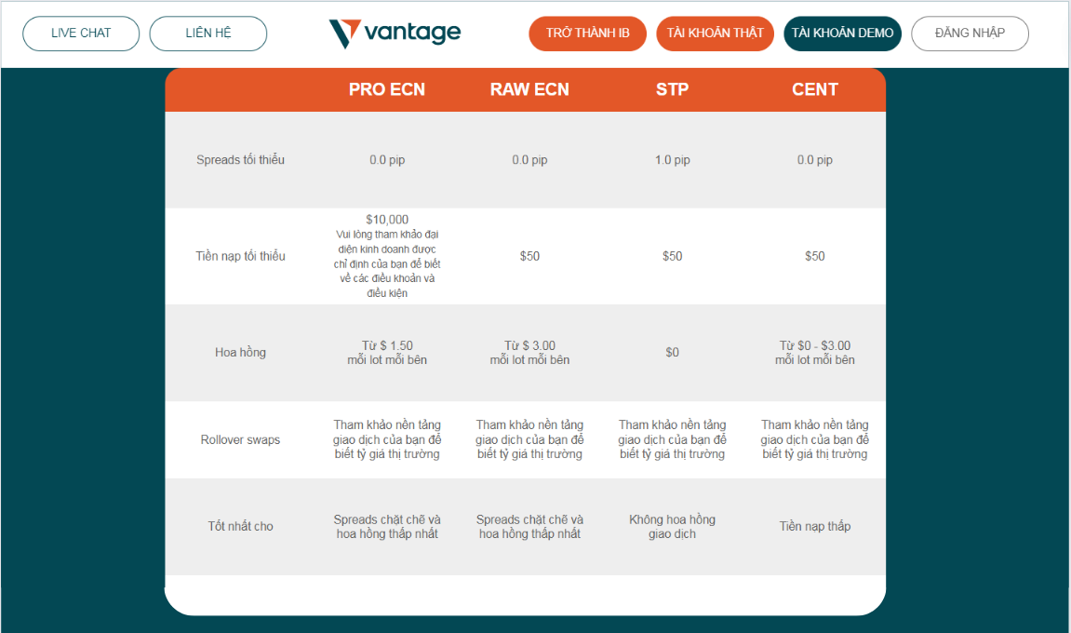Click CENT rollover swaps text
This screenshot has width=1071, height=633.
pyautogui.click(x=815, y=439)
